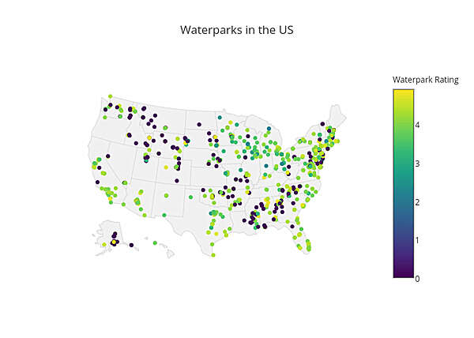Click the yellow waterpark dot in Alaska
Viewport: 474px width, 338px height.
click(114, 242)
